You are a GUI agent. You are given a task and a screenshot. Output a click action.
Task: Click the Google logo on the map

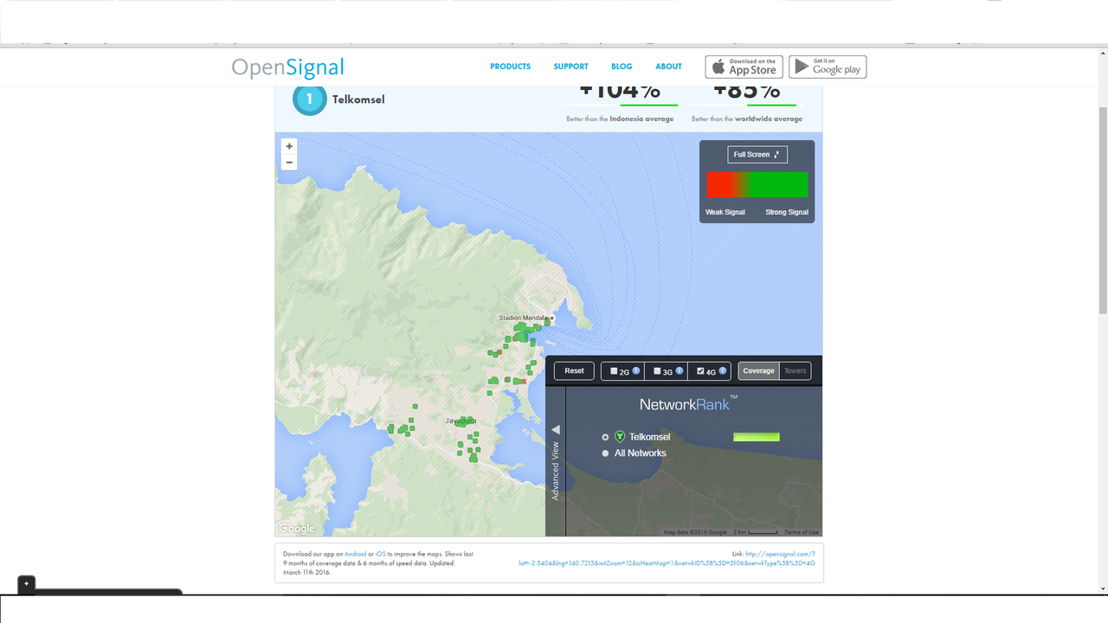297,529
